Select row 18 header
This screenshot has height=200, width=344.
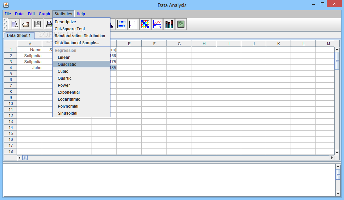click(x=11, y=151)
